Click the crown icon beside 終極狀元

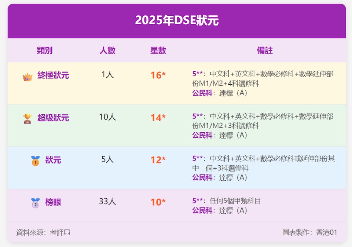coord(27,77)
